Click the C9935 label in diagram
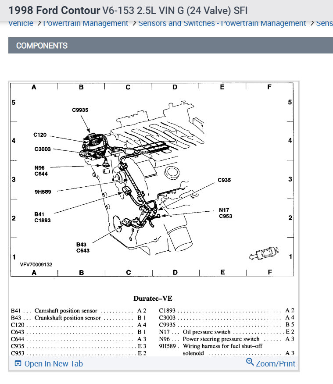The image size is (333, 384). [x=80, y=110]
